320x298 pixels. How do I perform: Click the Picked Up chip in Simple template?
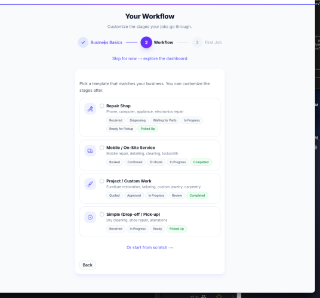(177, 229)
